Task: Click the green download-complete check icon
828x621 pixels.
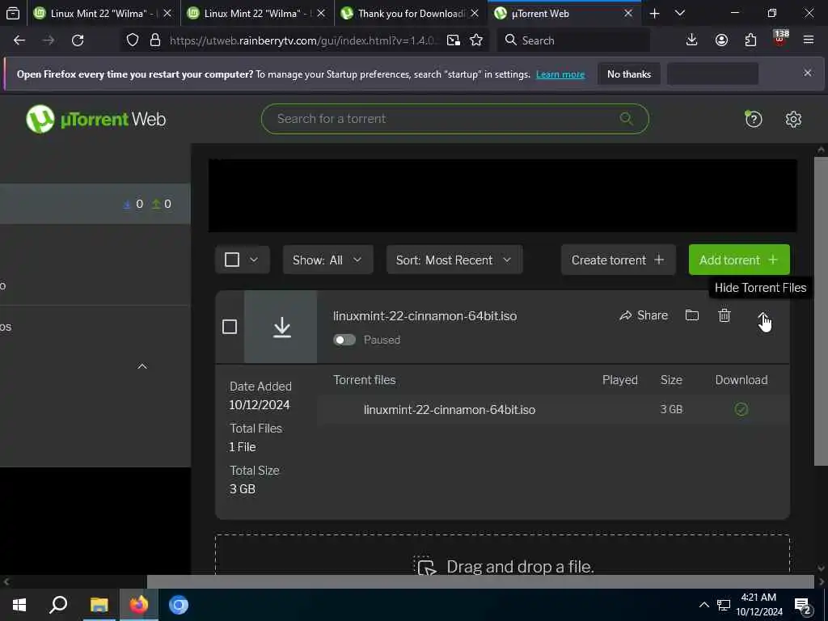Action: point(741,409)
